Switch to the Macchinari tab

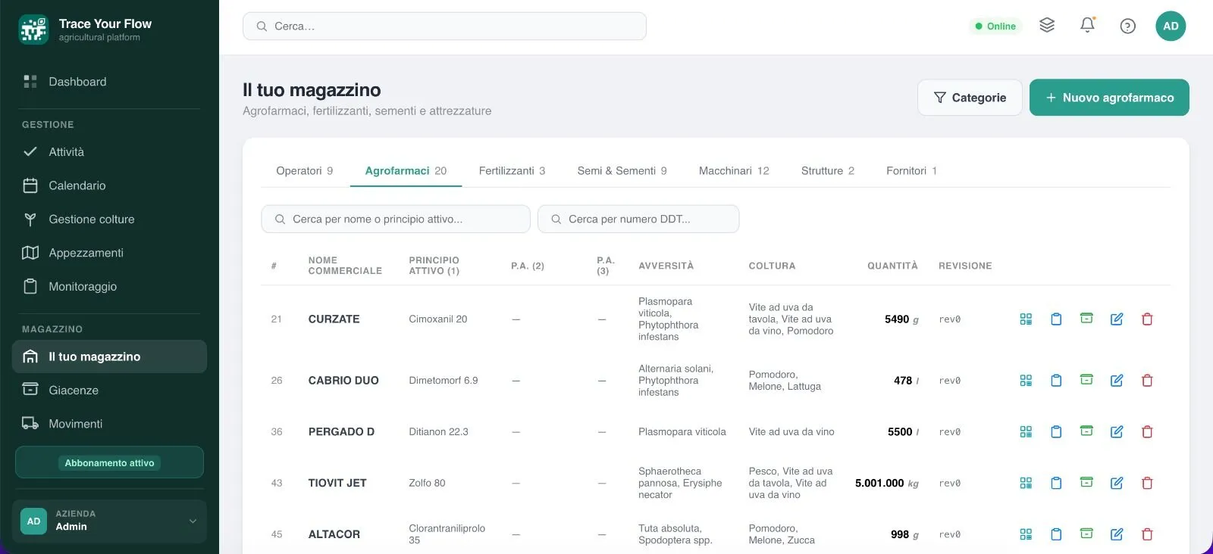[734, 171]
